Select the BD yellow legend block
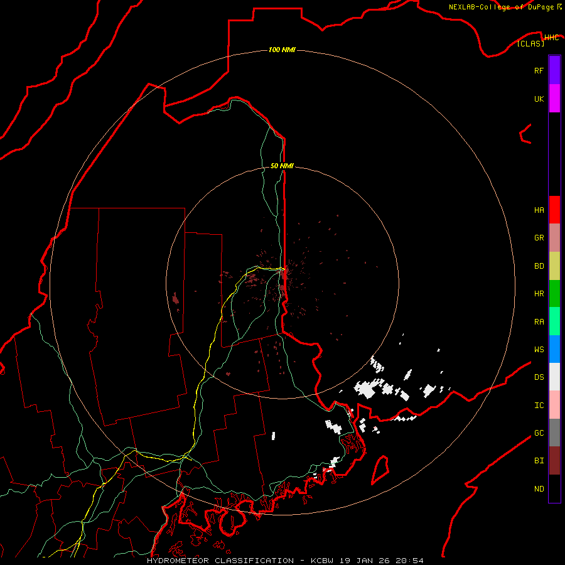The height and width of the screenshot is (565, 565). point(554,266)
